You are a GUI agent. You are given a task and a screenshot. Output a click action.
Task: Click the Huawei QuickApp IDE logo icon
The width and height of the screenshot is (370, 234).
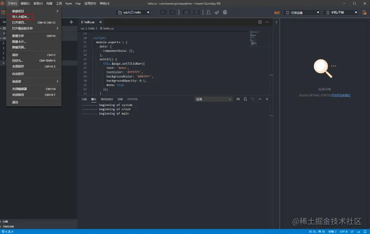(x=2, y=3)
